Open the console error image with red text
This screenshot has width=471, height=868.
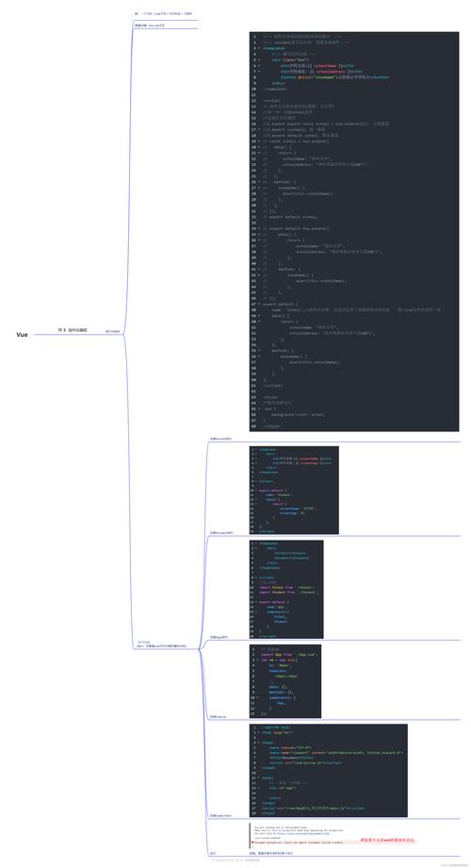[x=333, y=835]
